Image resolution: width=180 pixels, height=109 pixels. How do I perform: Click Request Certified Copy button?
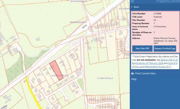(165, 49)
